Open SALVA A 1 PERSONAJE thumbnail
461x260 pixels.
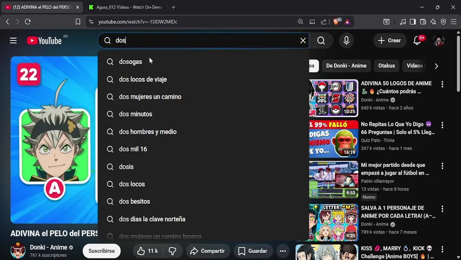[x=333, y=222]
